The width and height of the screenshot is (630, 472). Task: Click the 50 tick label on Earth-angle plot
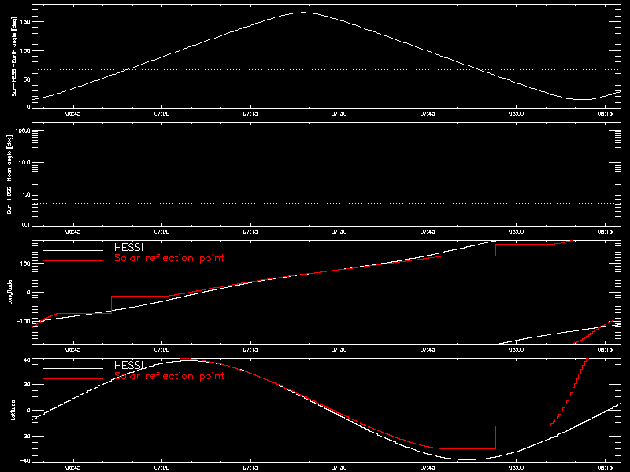coord(27,79)
